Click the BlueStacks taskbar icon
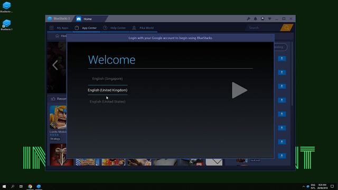 [x=39, y=186]
